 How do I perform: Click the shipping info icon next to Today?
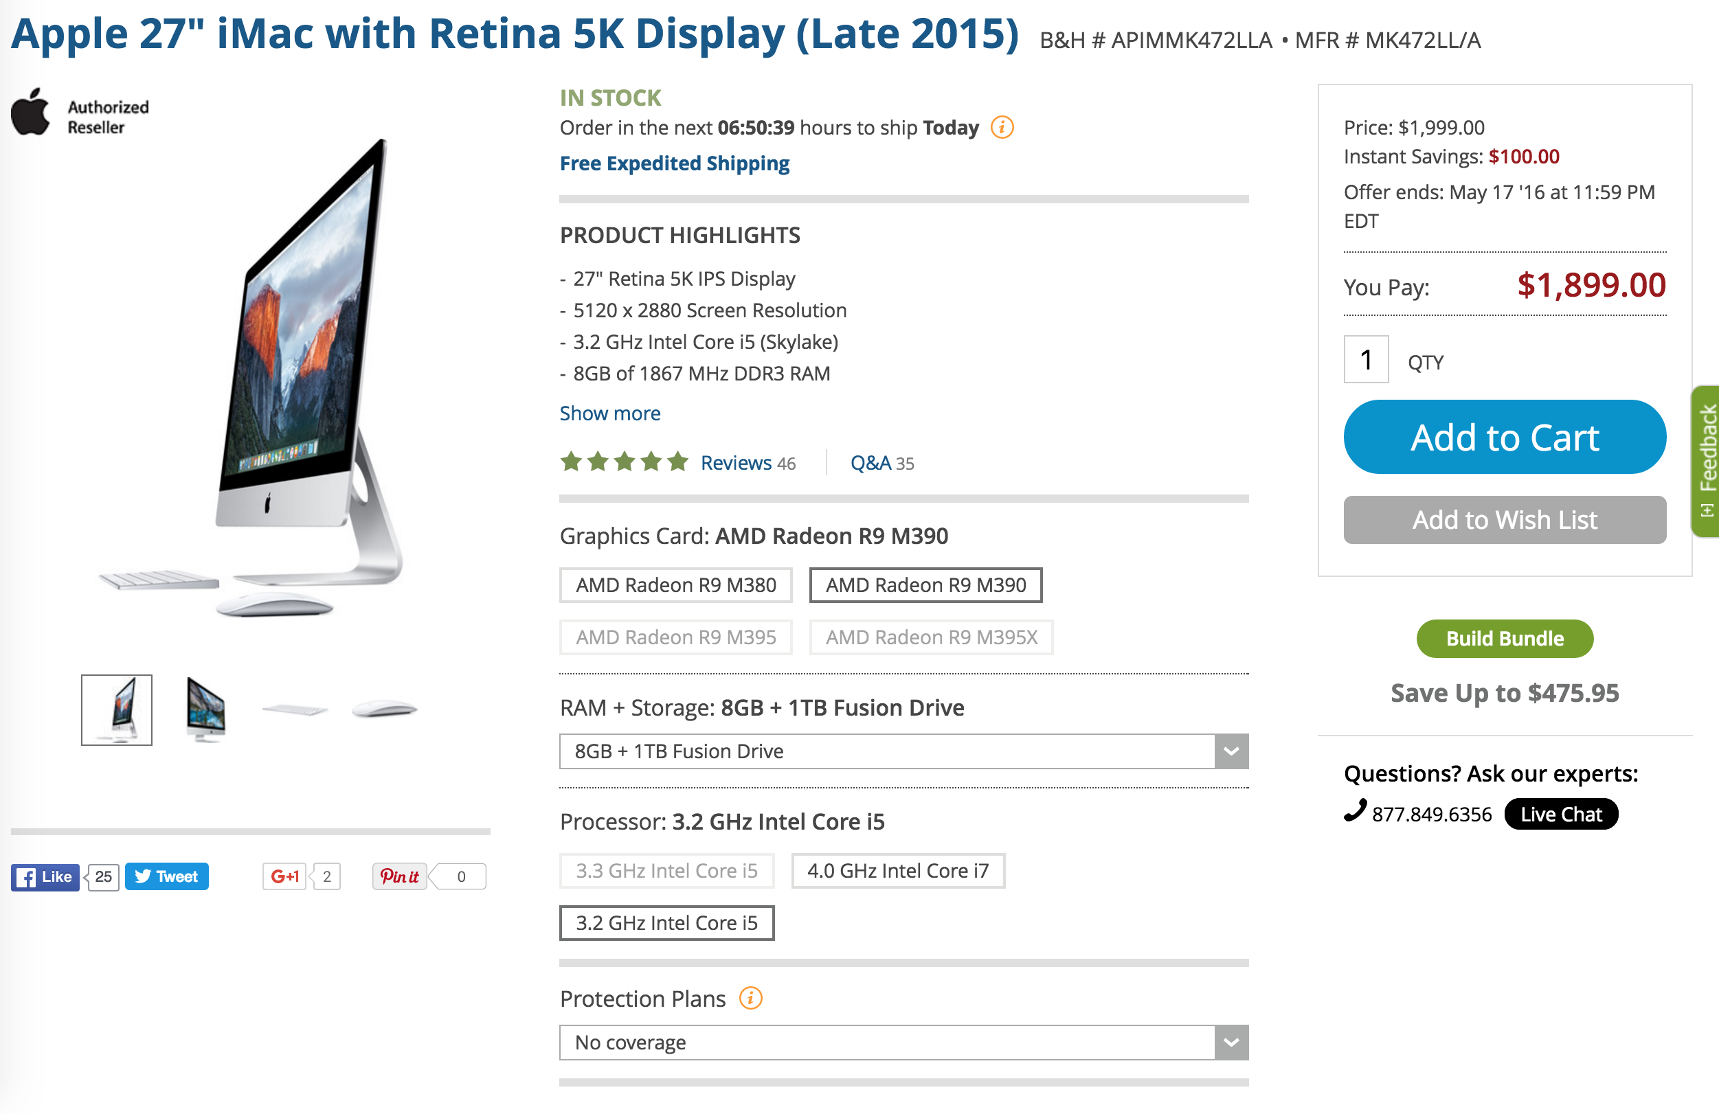tap(1001, 127)
